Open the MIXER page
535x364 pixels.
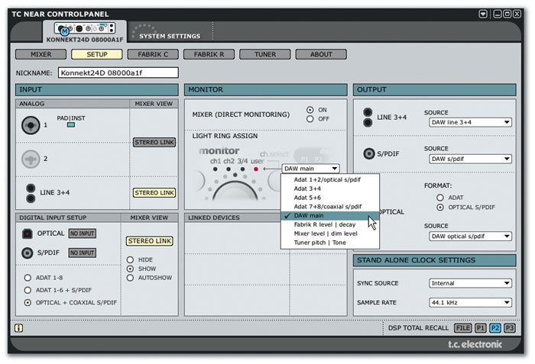click(x=41, y=54)
